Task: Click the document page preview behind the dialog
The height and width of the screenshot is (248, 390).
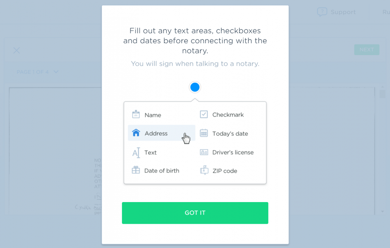Action: (52, 138)
